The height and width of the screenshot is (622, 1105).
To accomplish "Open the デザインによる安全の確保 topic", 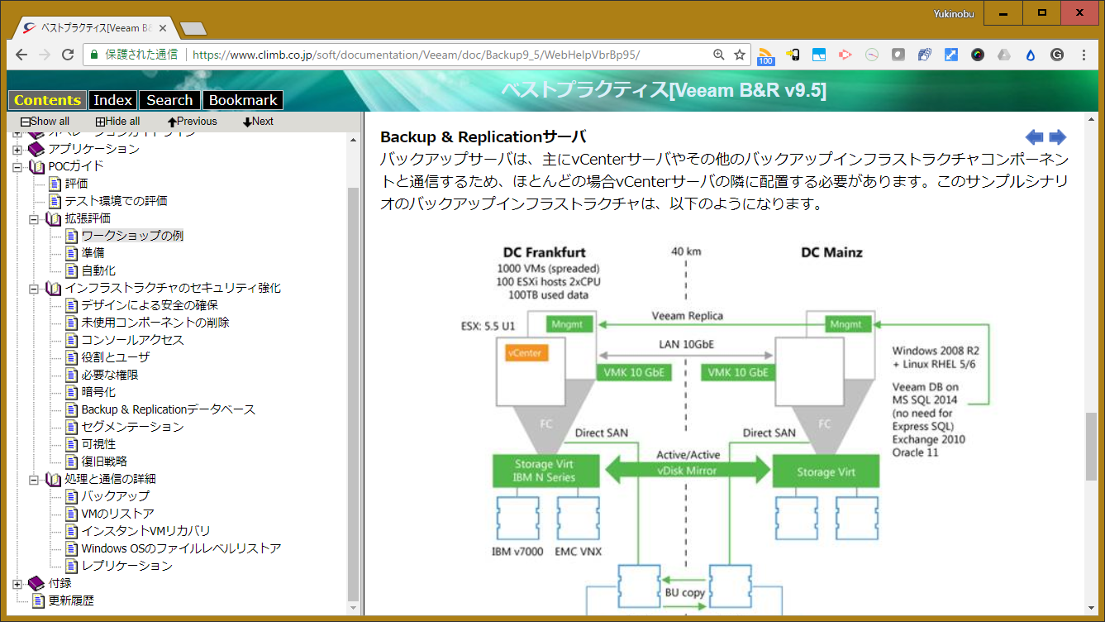I will pos(150,305).
